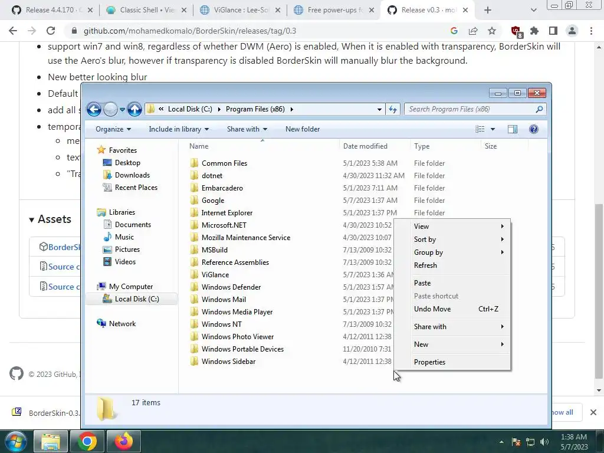
Task: Click Chrome's reload page button
Action: click(x=51, y=31)
